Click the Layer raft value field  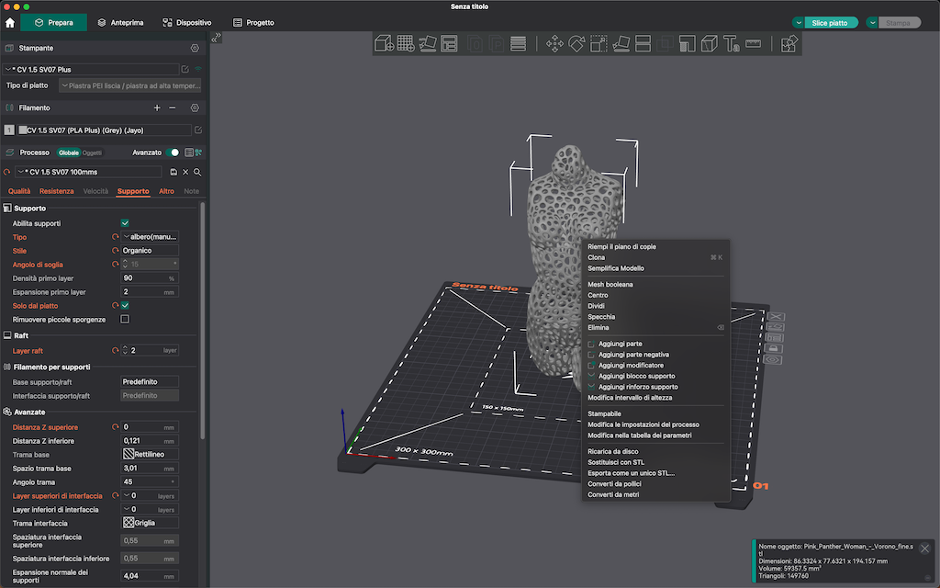(150, 350)
